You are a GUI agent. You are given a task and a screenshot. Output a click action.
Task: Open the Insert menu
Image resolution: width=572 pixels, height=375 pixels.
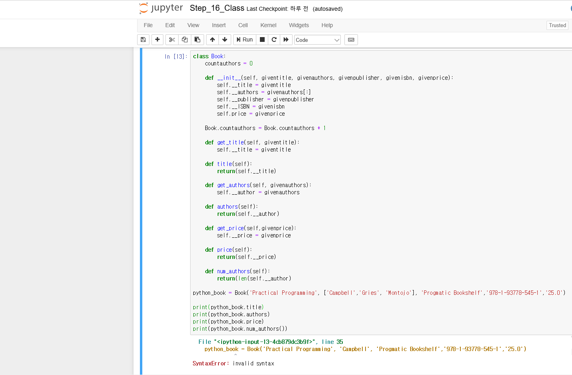pos(219,25)
